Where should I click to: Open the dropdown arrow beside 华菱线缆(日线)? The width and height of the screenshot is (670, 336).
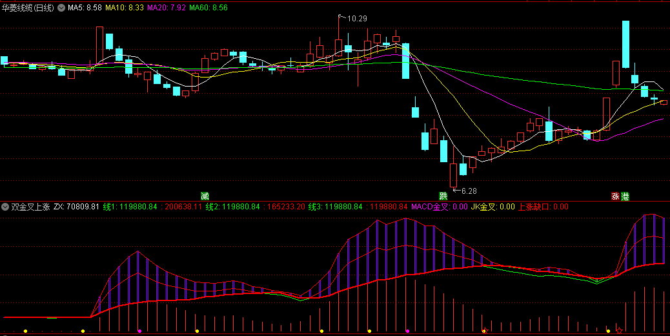61,8
